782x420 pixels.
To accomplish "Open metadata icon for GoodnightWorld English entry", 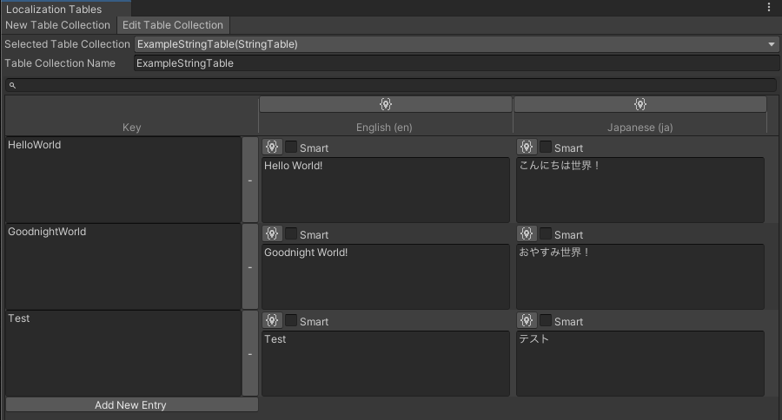I will [x=272, y=233].
